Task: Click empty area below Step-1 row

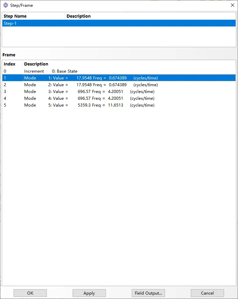Action: [119, 37]
